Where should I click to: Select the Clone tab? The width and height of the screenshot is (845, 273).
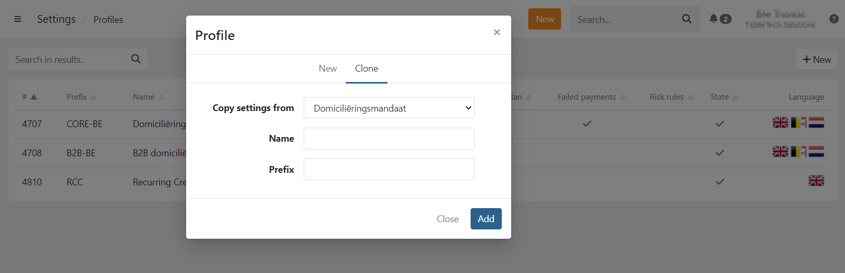pos(366,69)
